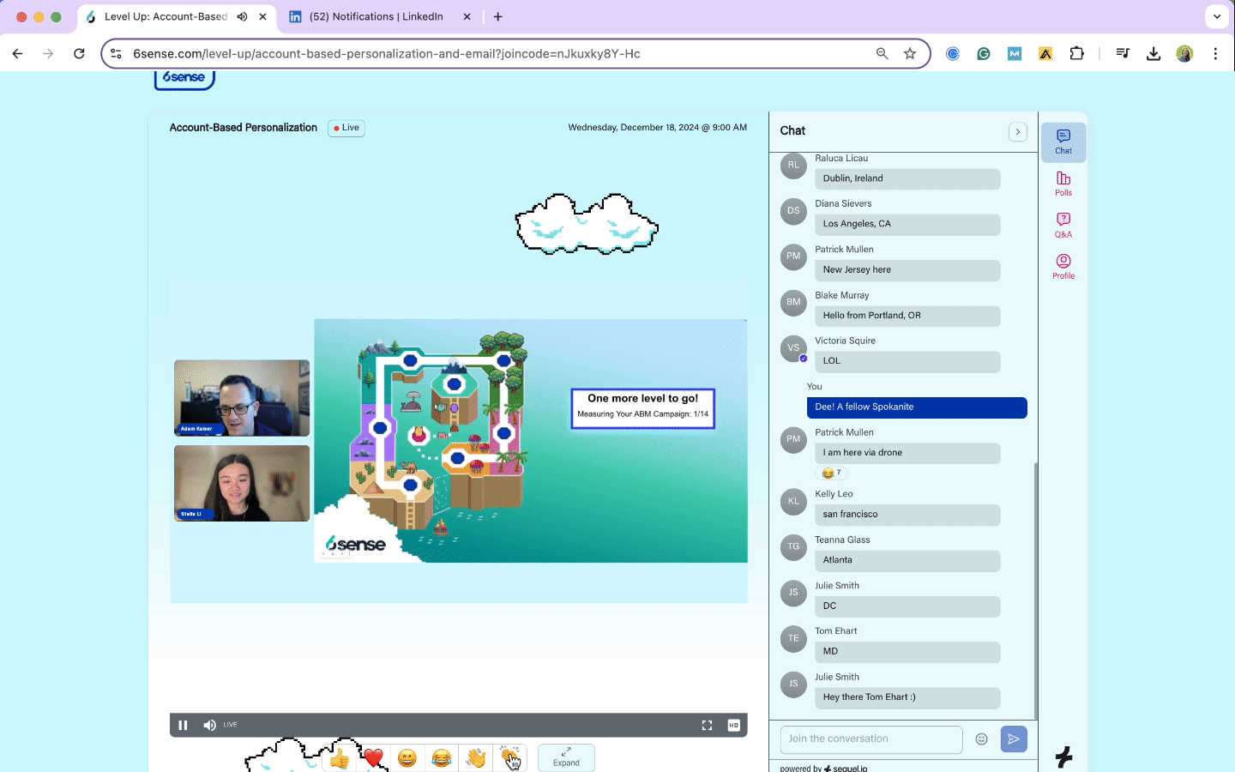The height and width of the screenshot is (772, 1235).
Task: Click the message "New Jersey here"
Action: (x=907, y=270)
